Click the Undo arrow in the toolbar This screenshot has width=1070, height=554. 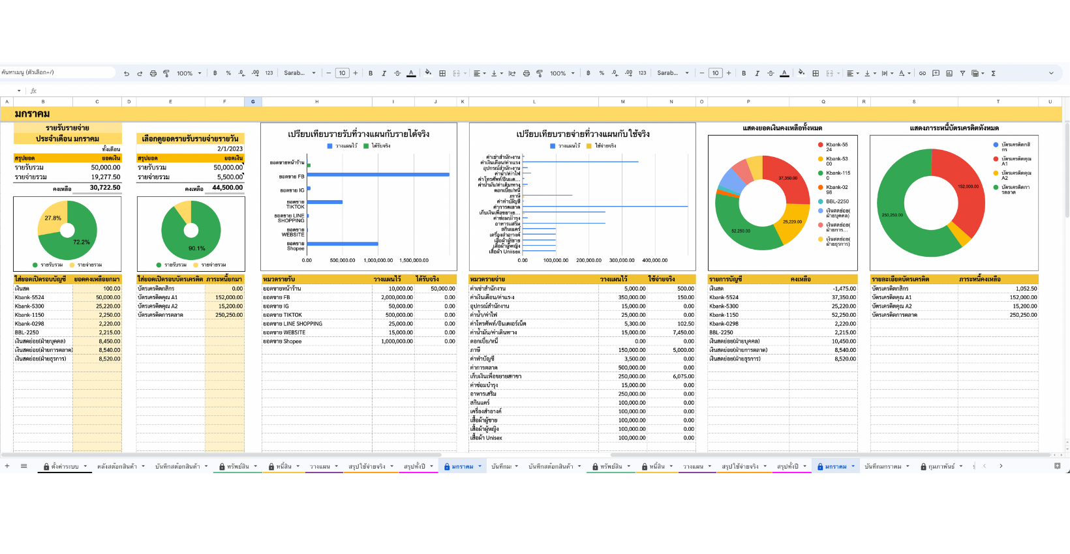click(x=127, y=74)
